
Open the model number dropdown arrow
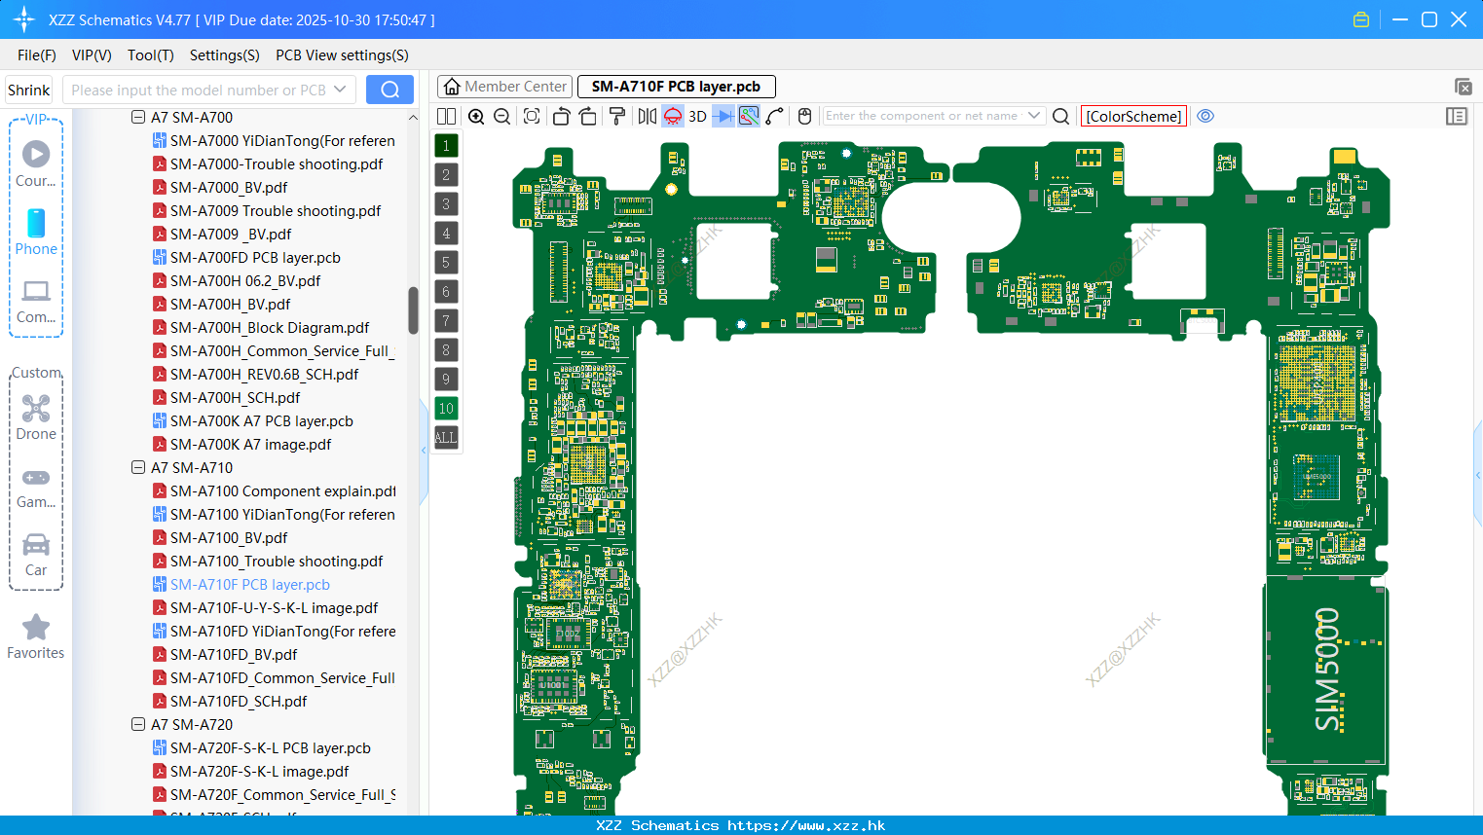point(340,90)
